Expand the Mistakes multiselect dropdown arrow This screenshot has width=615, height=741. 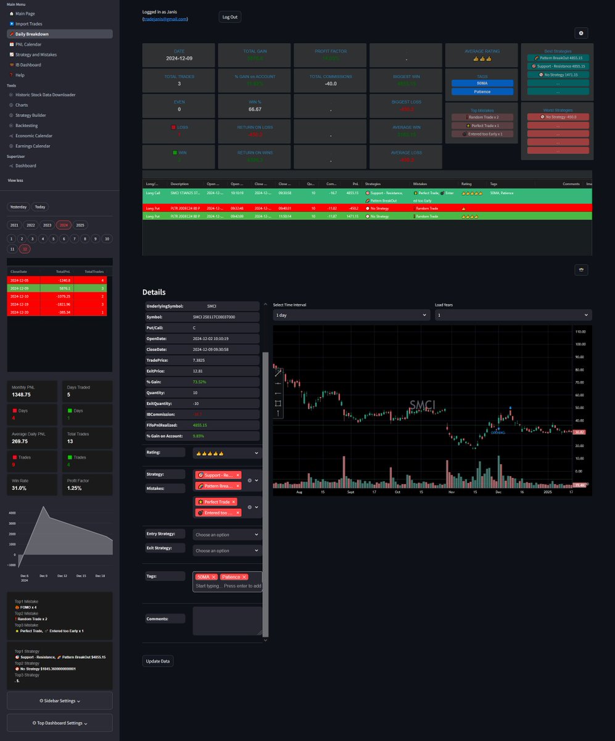tap(257, 508)
